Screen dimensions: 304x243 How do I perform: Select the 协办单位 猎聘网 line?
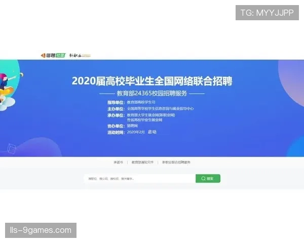(123, 126)
